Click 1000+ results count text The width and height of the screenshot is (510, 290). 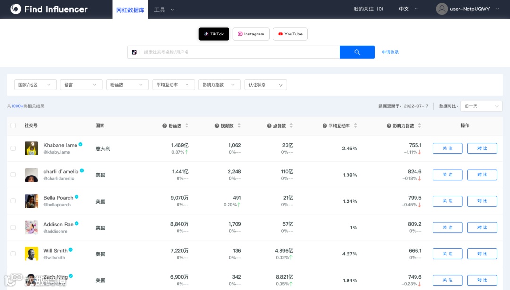click(17, 106)
